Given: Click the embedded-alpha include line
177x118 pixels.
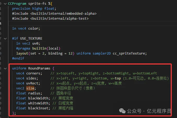Looking at the screenshot, I should (x=54, y=14).
